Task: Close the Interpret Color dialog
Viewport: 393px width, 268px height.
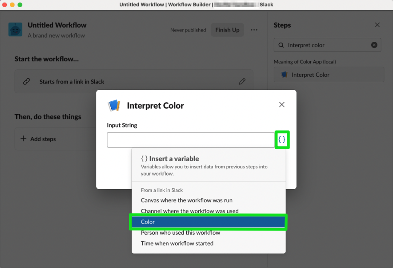Action: click(x=281, y=104)
